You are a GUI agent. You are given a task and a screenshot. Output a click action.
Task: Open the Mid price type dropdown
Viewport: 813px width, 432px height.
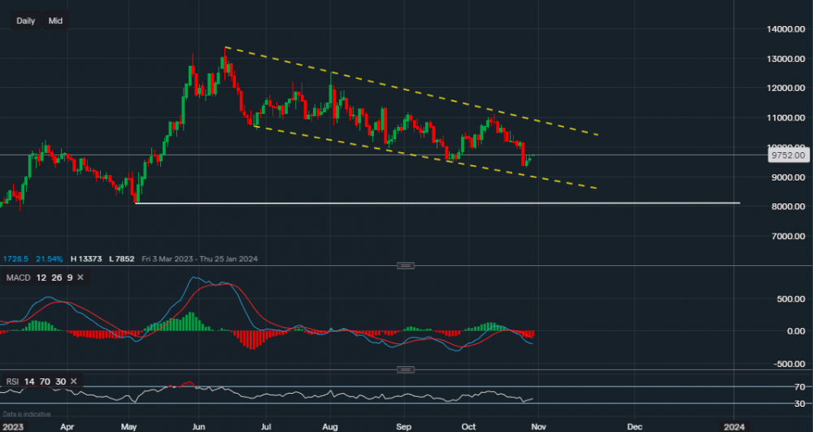55,20
